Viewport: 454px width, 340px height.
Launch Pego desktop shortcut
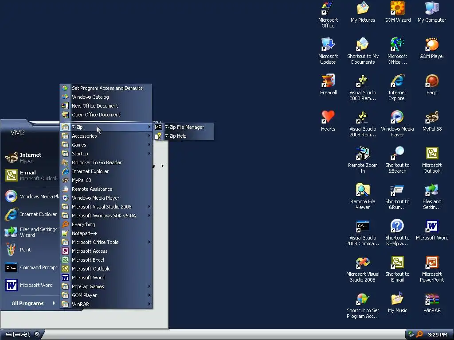(432, 85)
